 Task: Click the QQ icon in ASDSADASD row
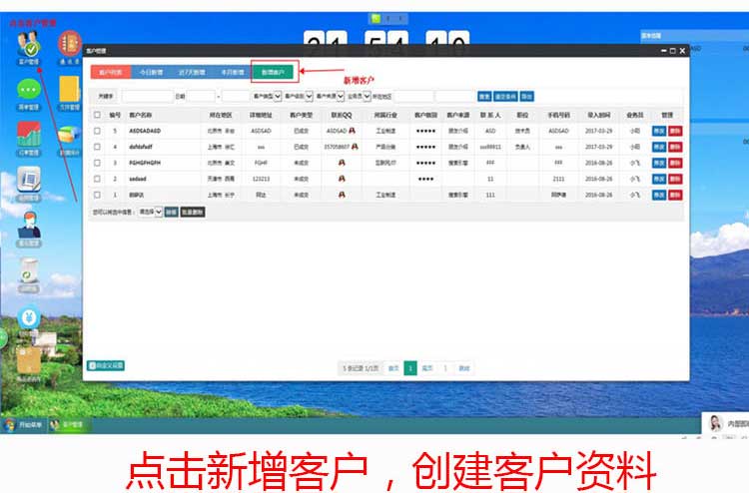click(353, 131)
